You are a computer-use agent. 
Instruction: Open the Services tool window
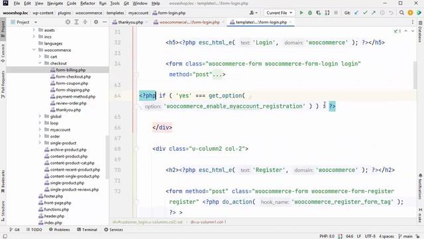113,230
